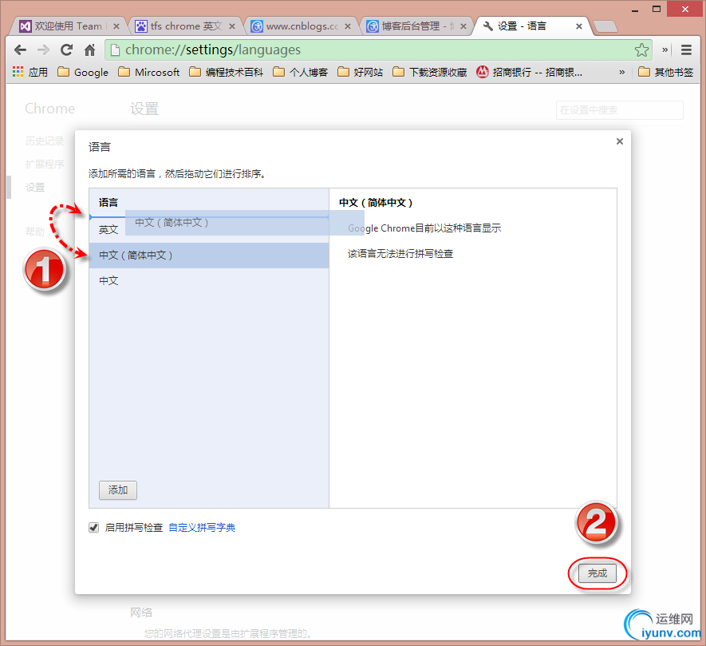
Task: Bookmark this page with the star icon
Action: pyautogui.click(x=641, y=50)
